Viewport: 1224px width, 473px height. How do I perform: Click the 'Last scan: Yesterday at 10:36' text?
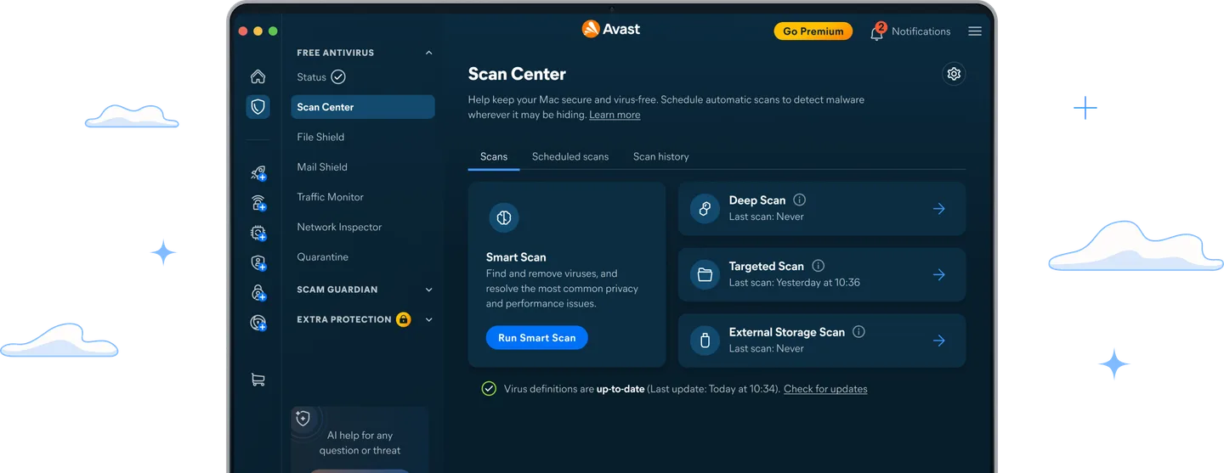click(x=794, y=283)
